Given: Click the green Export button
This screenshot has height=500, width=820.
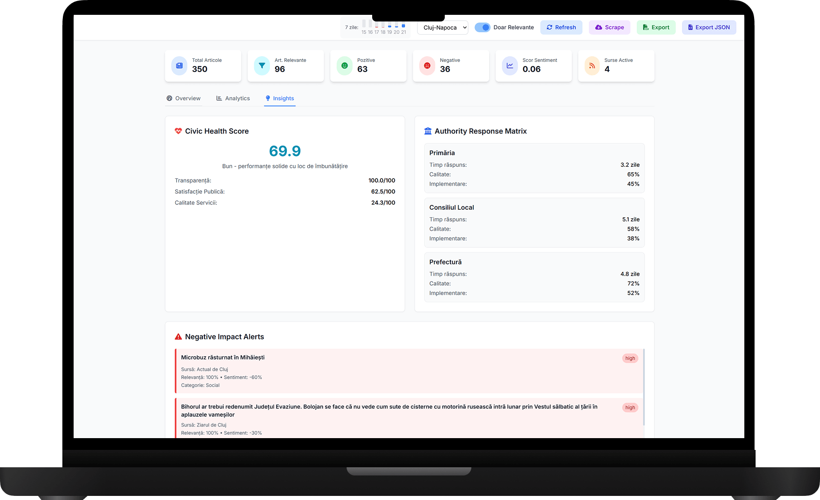Looking at the screenshot, I should point(656,28).
